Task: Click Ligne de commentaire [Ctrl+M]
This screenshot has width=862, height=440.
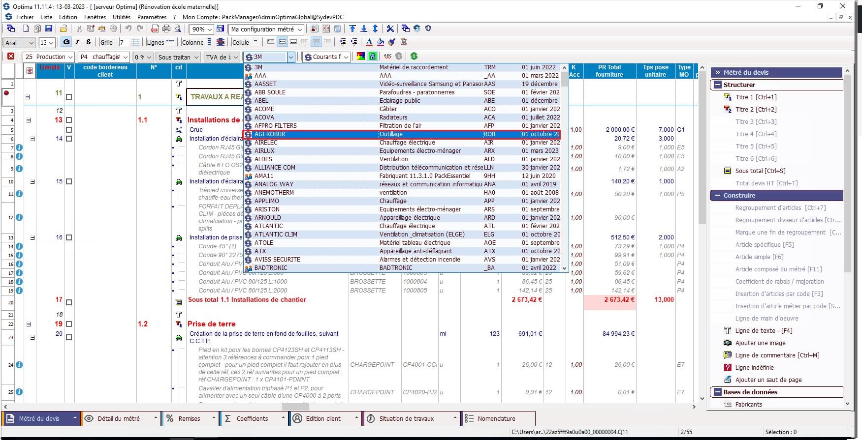Action: point(777,355)
